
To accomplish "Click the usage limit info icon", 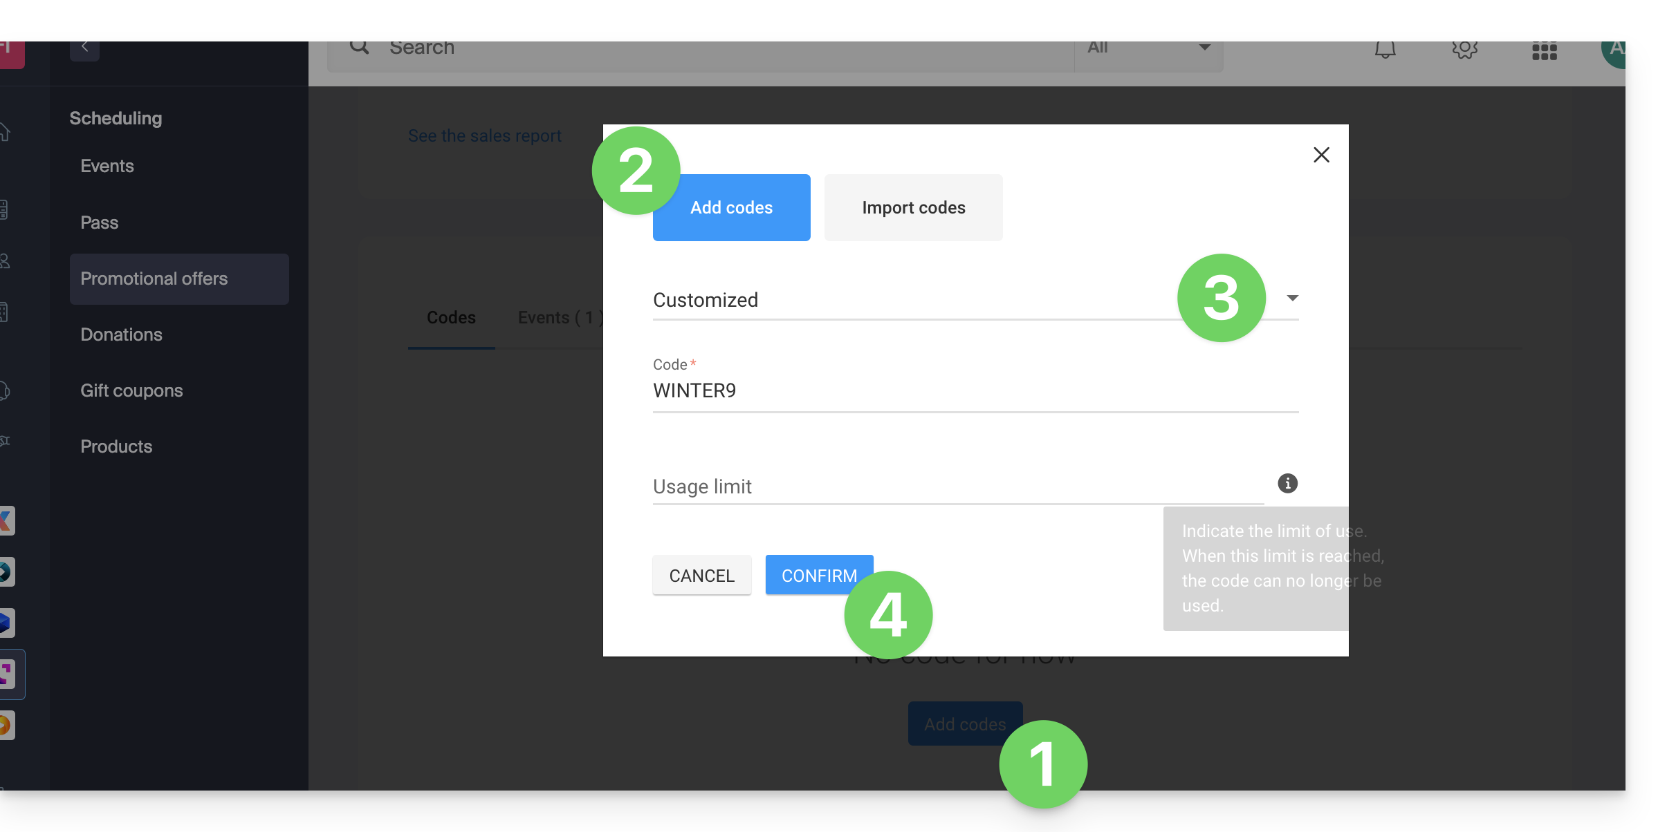I will click(x=1287, y=483).
